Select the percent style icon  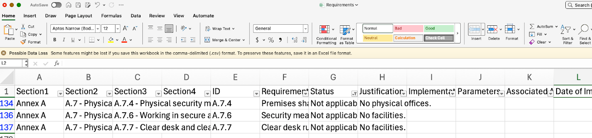(x=271, y=40)
